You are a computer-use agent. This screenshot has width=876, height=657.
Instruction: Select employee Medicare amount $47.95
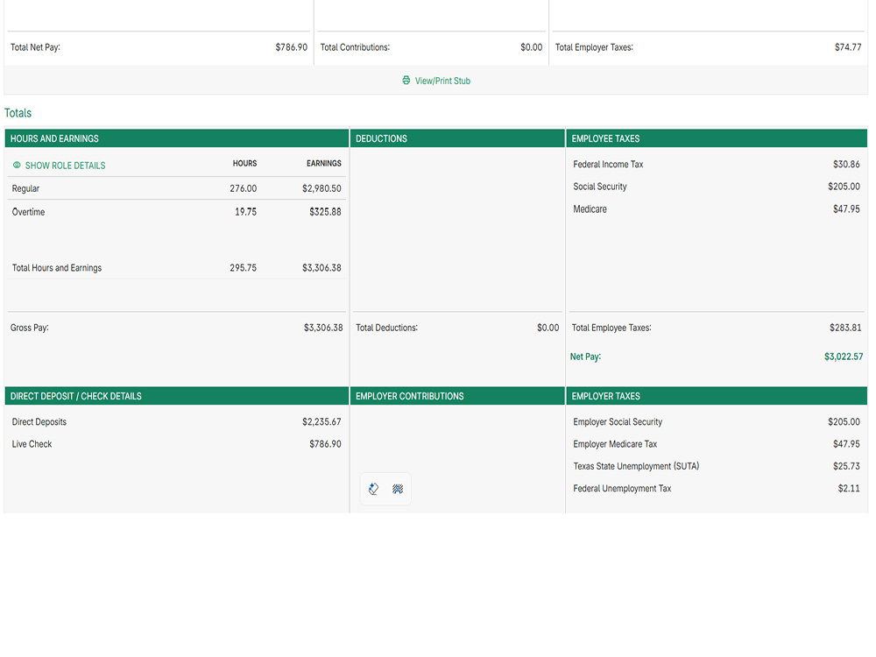pos(846,209)
